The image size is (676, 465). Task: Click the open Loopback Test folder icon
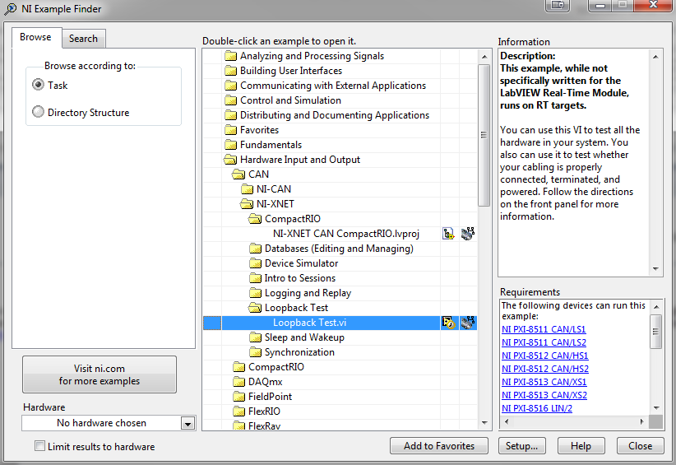pyautogui.click(x=255, y=308)
